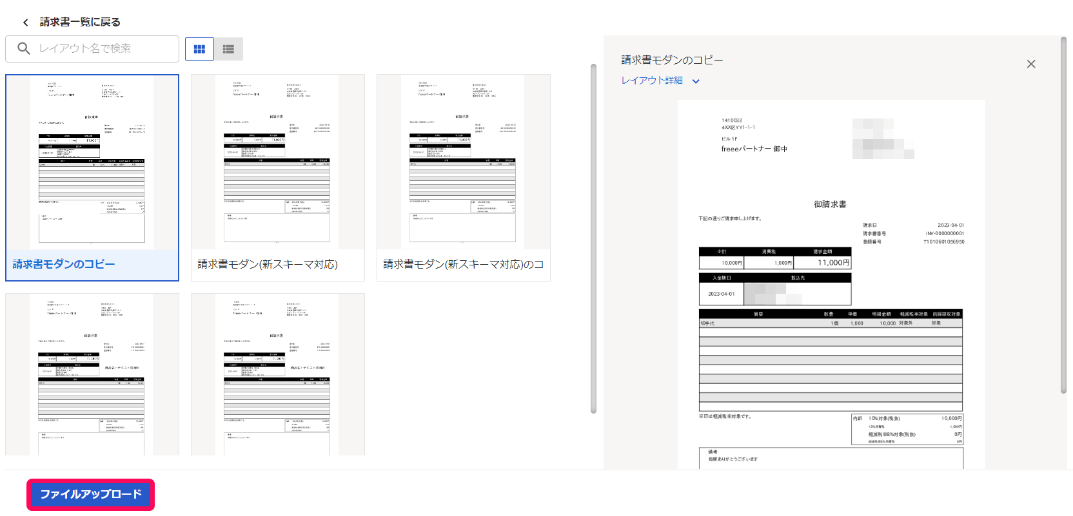Choose the 請求書モダン(新スキーマ対応) thumbnail image
Screen dimensions: 1073x516
click(x=277, y=162)
